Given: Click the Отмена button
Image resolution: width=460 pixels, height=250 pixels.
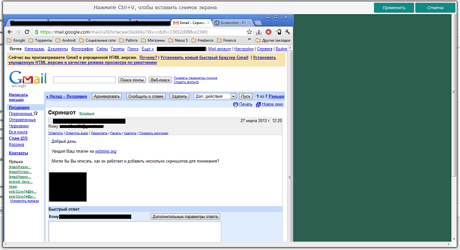Looking at the screenshot, I should [435, 7].
